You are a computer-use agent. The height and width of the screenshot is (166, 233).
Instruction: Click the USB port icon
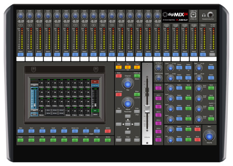193,15
